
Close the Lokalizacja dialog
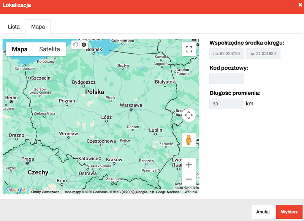[300, 5]
